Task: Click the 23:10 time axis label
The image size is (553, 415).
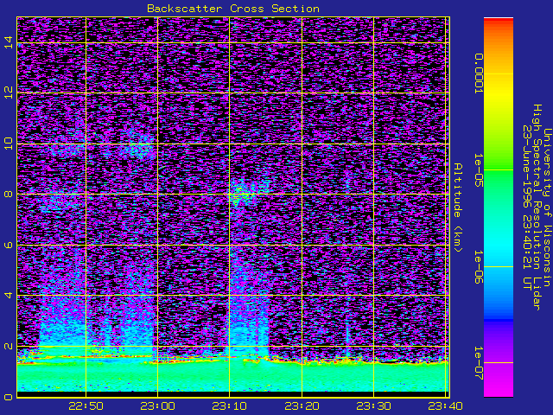Action: coord(230,406)
